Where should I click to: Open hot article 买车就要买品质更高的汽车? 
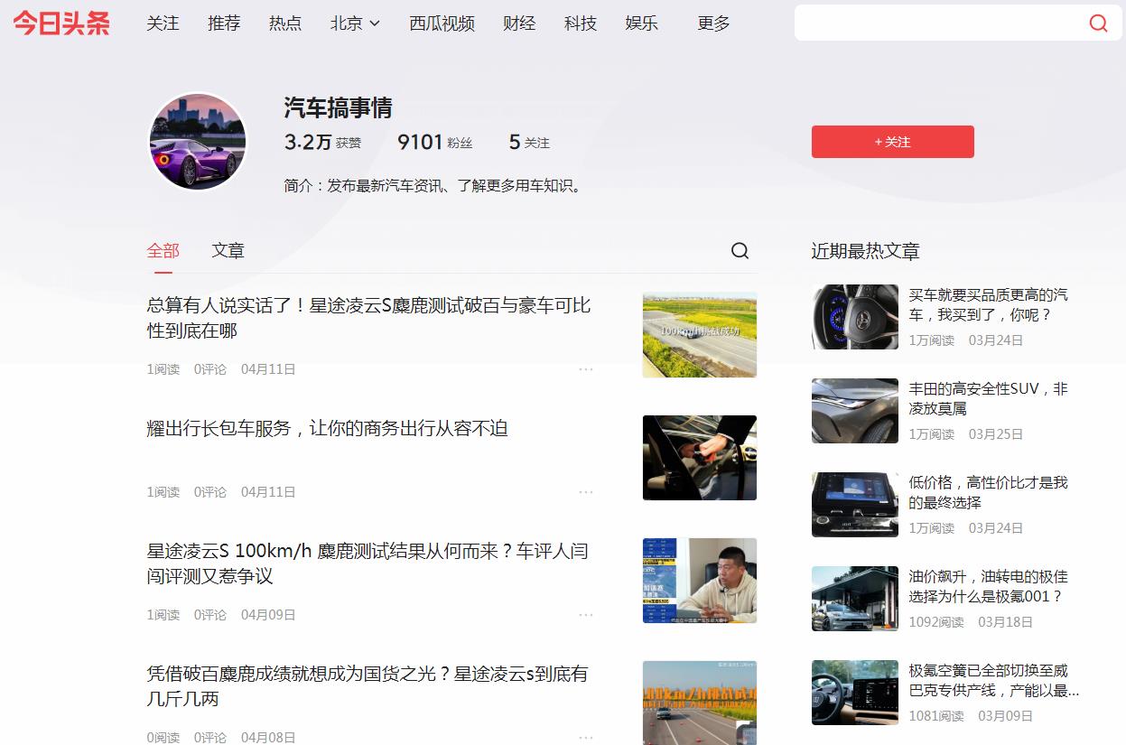pyautogui.click(x=989, y=305)
